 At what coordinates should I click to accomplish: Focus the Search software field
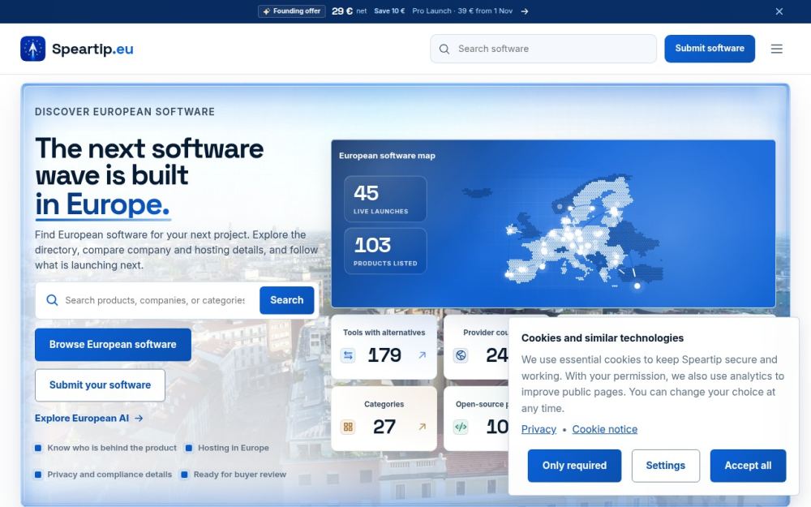(x=543, y=49)
